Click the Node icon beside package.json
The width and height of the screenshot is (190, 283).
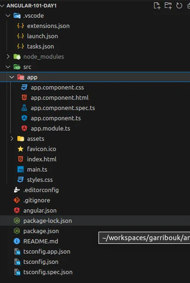[x=17, y=231]
